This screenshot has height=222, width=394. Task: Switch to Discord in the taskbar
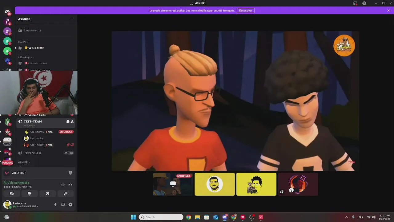[225, 217]
